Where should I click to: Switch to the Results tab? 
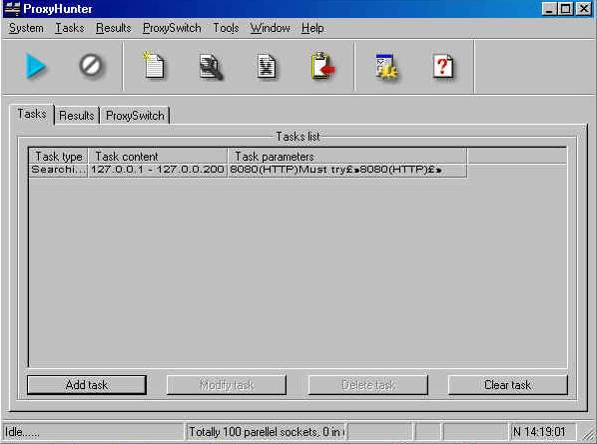[x=77, y=116]
